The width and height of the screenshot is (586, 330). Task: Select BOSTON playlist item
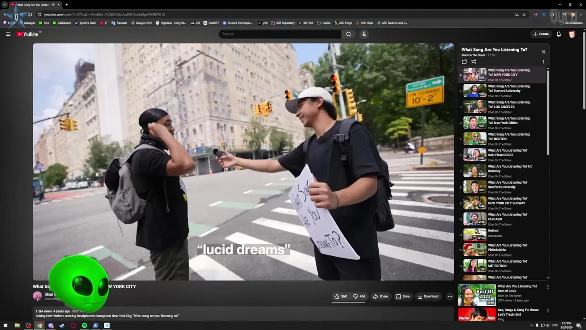pyautogui.click(x=502, y=139)
